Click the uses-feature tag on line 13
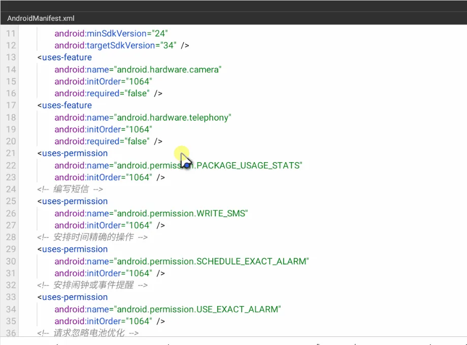The image size is (467, 345). click(64, 57)
